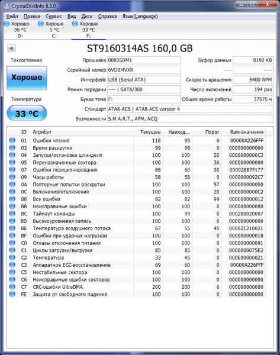The image size is (280, 355).
Task: Click raw value 000021210021
Action: coord(246,228)
